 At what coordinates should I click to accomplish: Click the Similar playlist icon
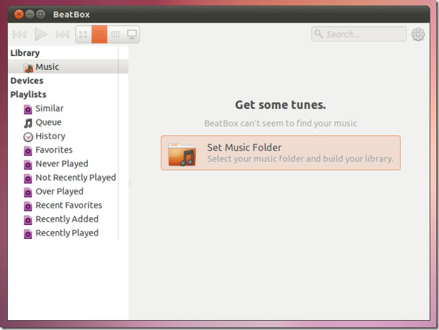[28, 110]
